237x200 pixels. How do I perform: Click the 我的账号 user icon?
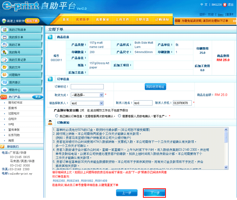(x=5, y=52)
